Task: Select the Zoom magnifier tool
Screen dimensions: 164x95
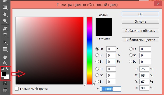Action: (x=5, y=63)
